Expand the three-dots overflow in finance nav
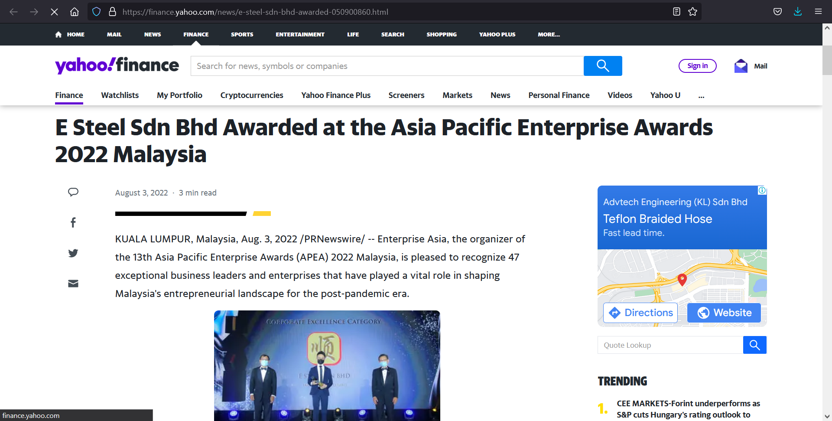The width and height of the screenshot is (832, 421). pos(701,96)
